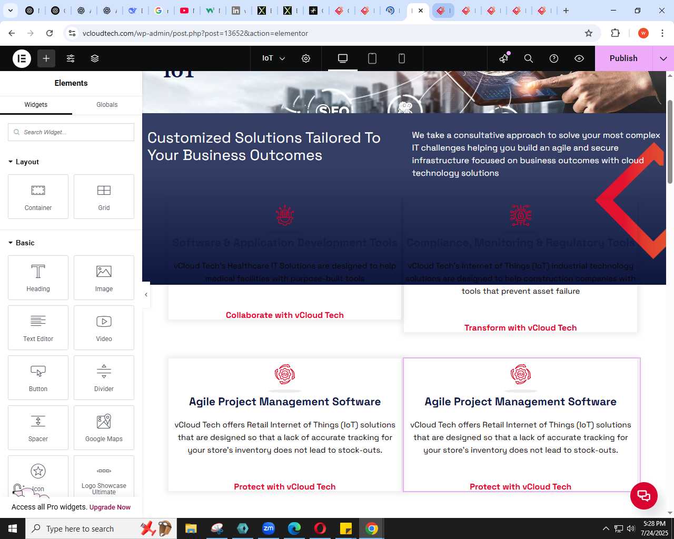The image size is (674, 539).
Task: Open the help question mark icon
Action: pyautogui.click(x=554, y=58)
